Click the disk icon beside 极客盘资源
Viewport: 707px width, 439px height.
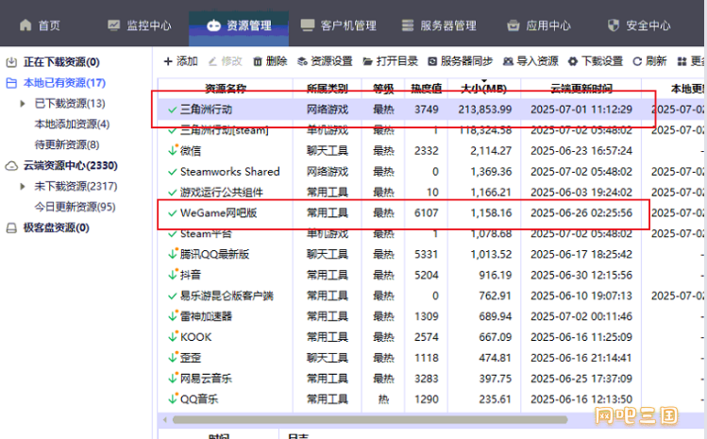11,228
